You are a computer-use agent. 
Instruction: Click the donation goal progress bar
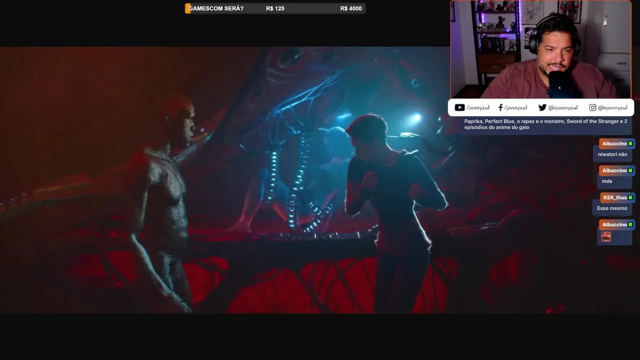click(275, 8)
